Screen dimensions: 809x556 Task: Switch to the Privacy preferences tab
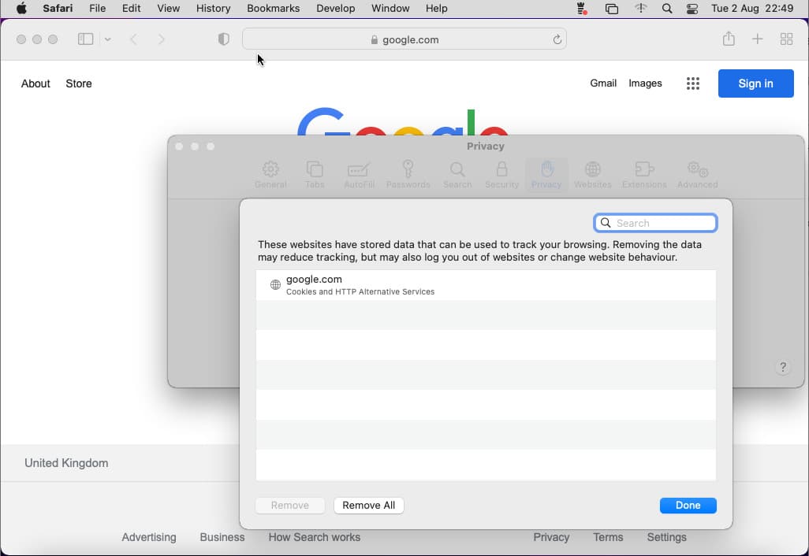(546, 175)
